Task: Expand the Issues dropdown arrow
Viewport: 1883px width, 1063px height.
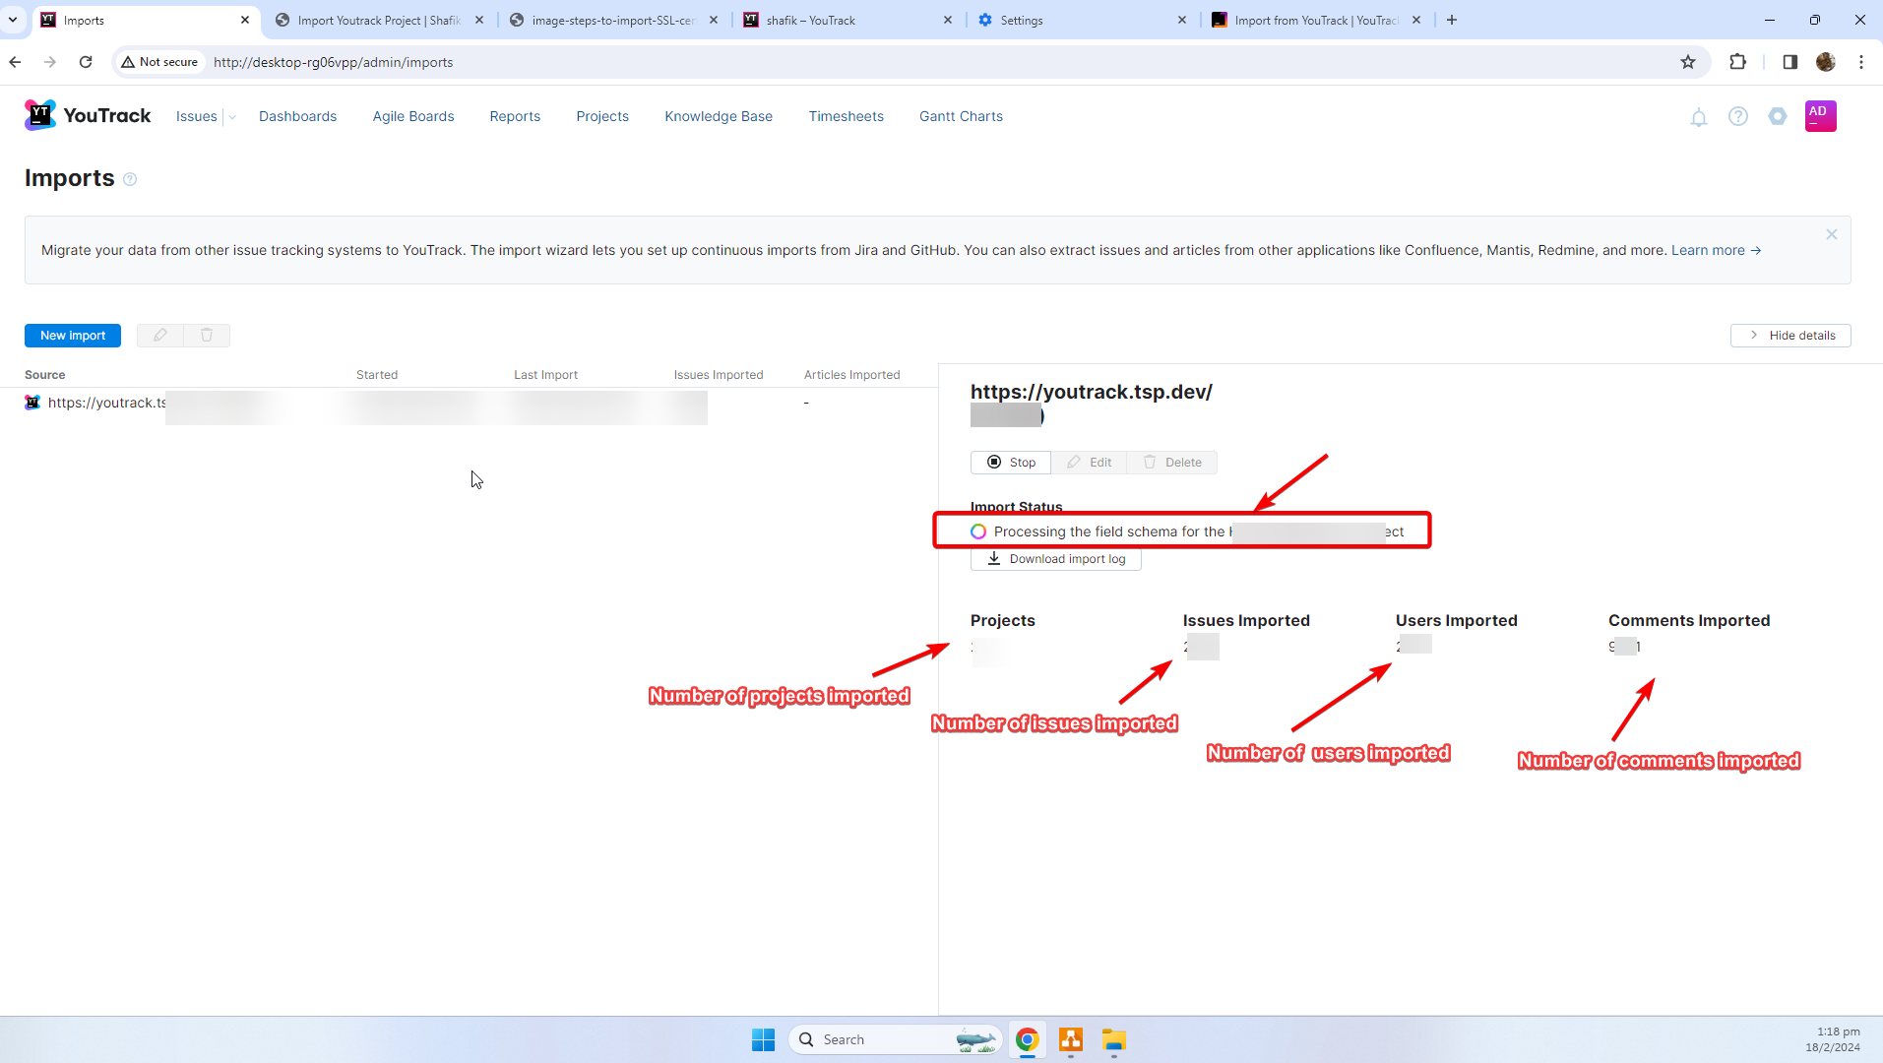Action: [232, 117]
